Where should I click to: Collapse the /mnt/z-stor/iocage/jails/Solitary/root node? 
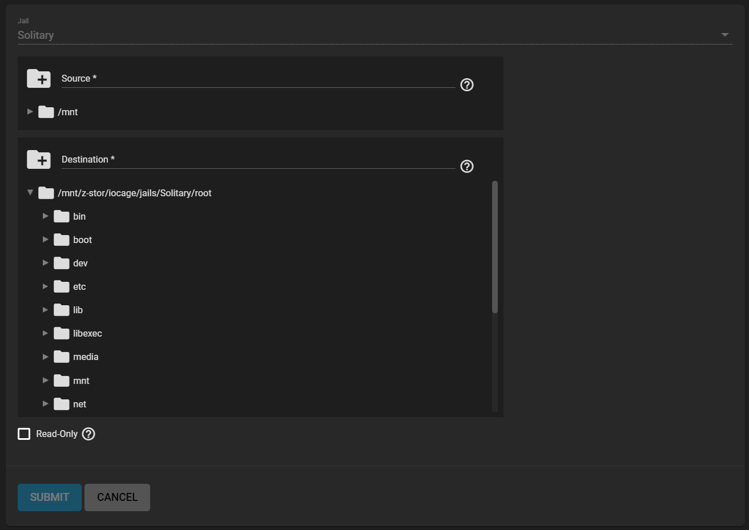click(x=30, y=193)
